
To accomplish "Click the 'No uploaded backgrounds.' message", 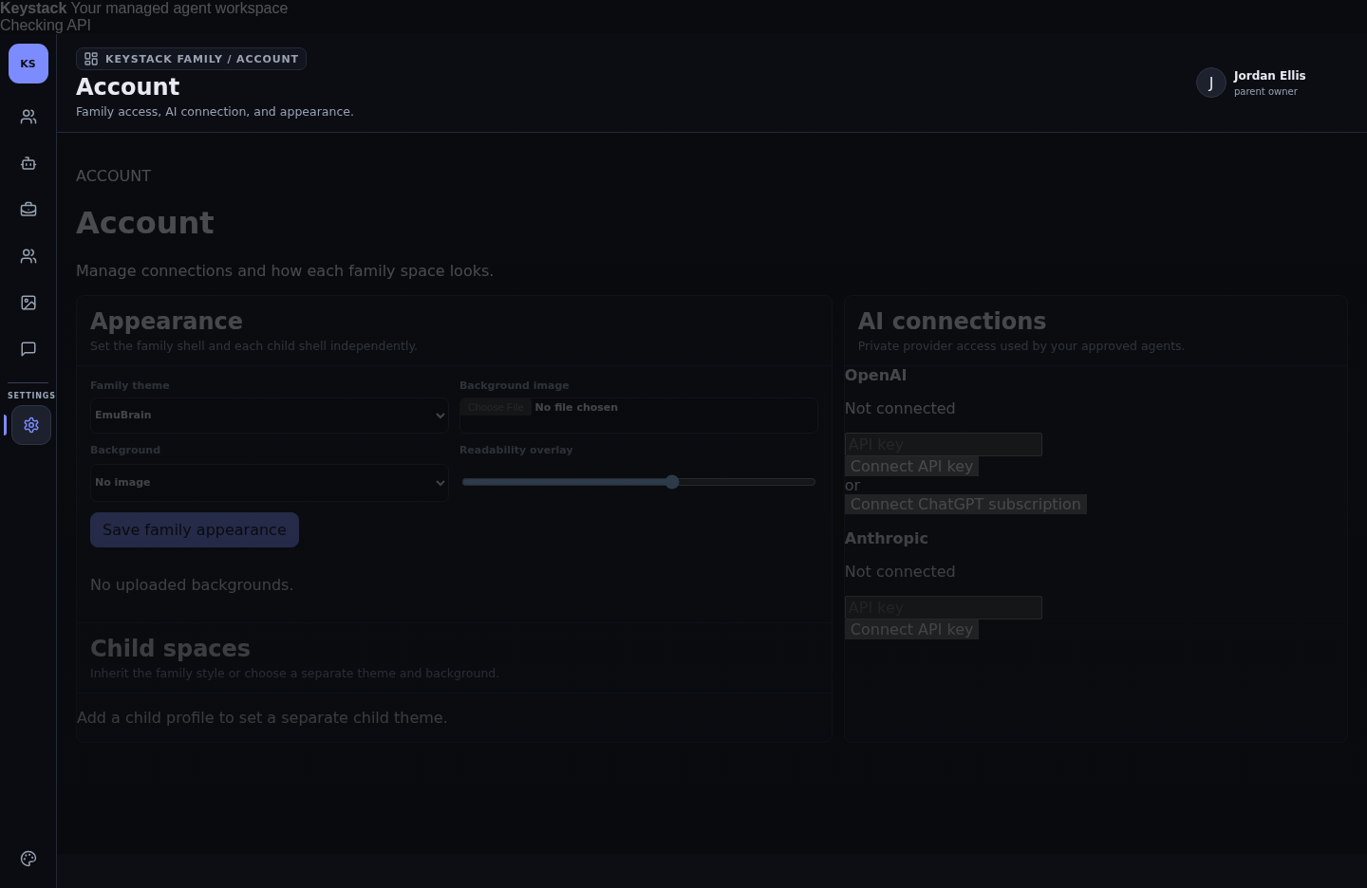I will (192, 585).
